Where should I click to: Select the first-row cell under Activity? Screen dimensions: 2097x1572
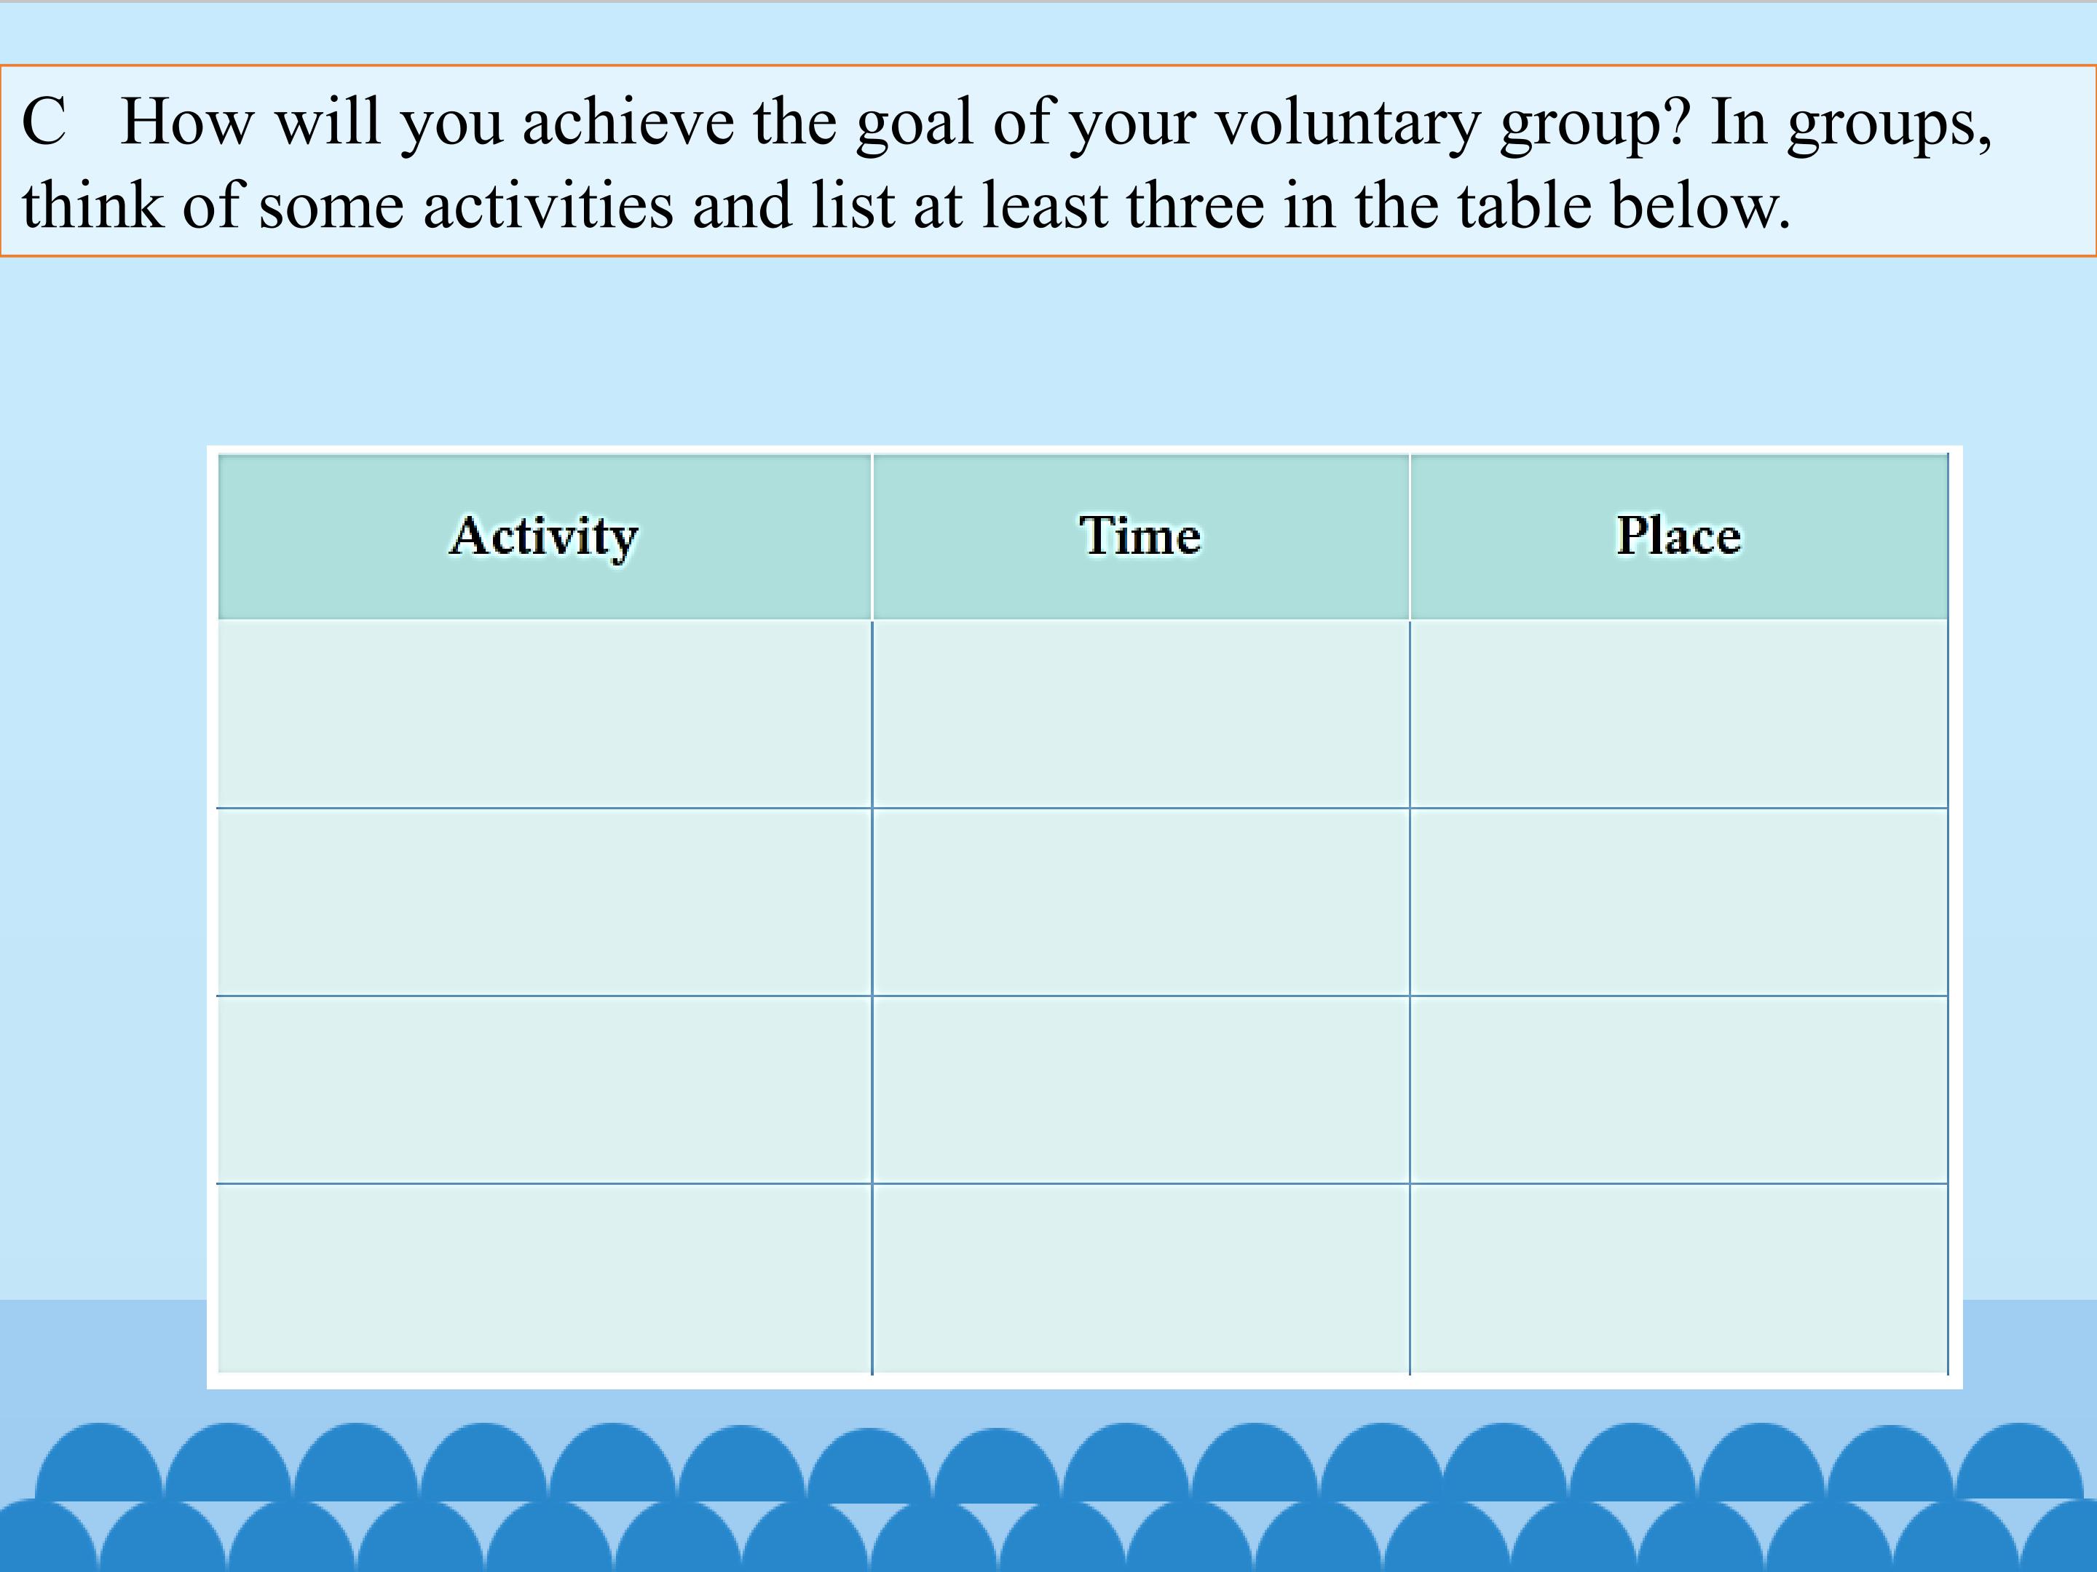click(544, 715)
